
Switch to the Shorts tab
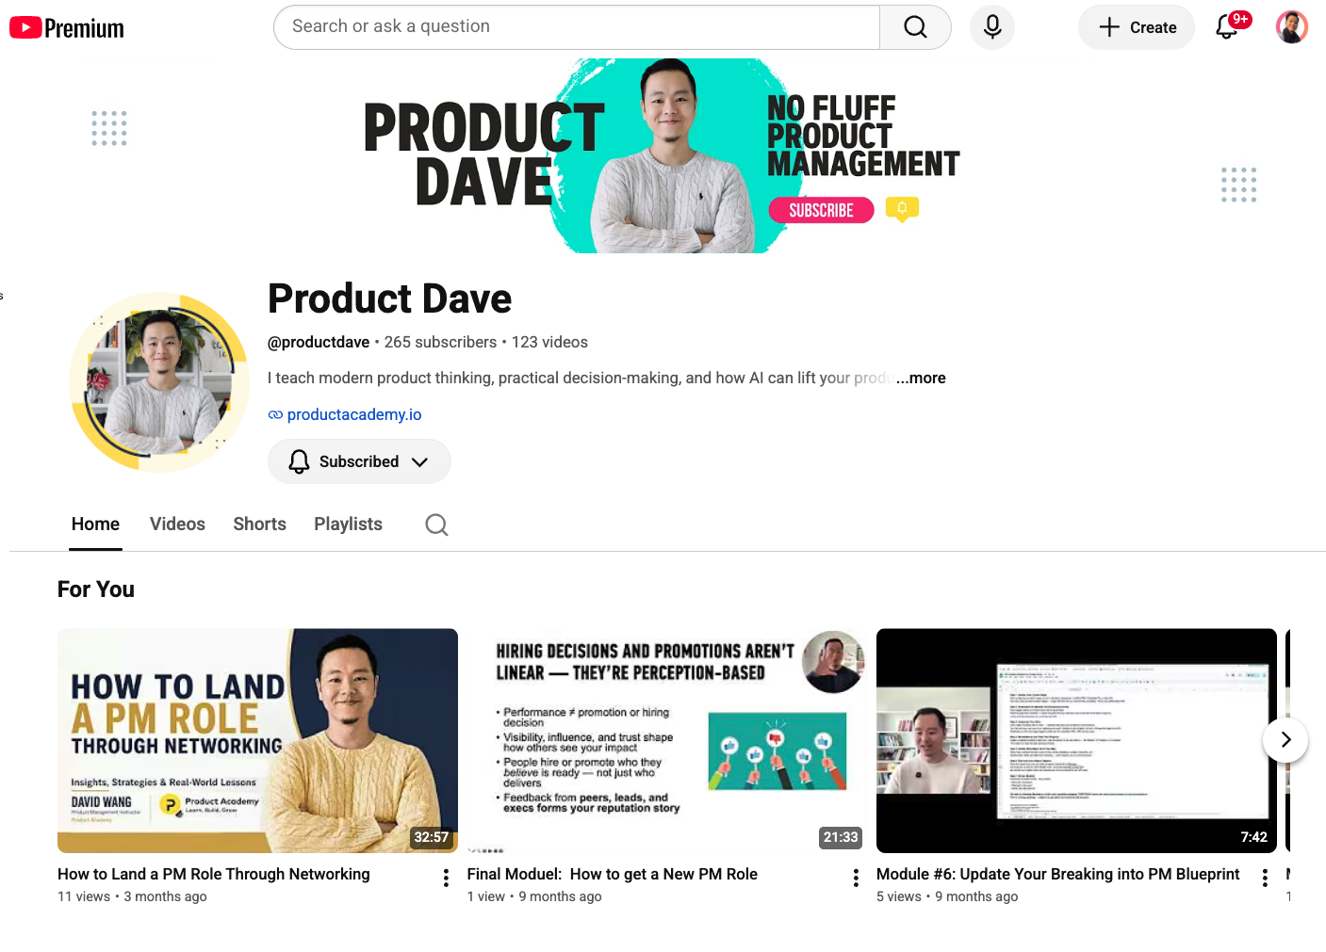259,524
